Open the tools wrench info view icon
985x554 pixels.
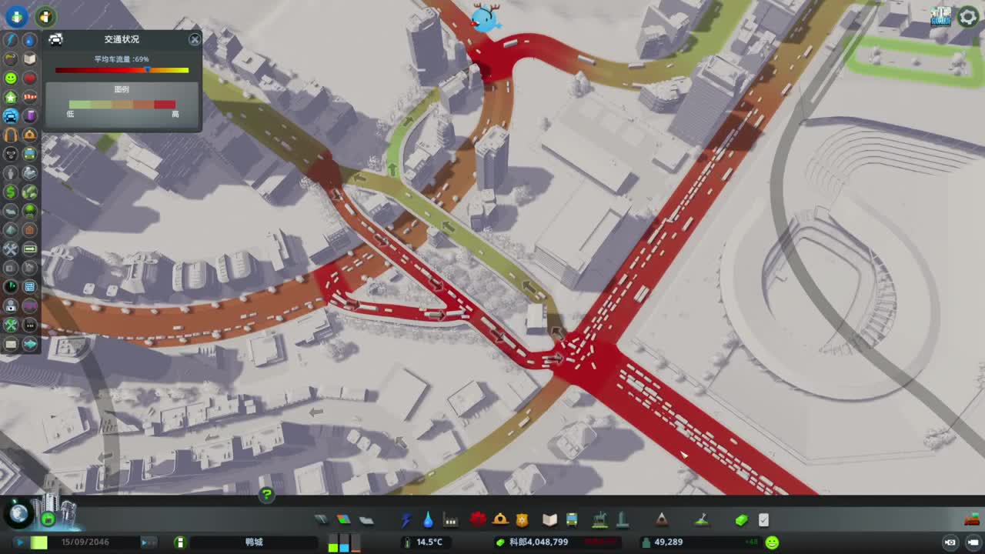click(11, 249)
